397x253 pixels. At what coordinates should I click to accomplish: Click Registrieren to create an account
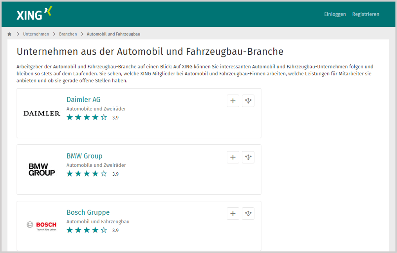365,14
